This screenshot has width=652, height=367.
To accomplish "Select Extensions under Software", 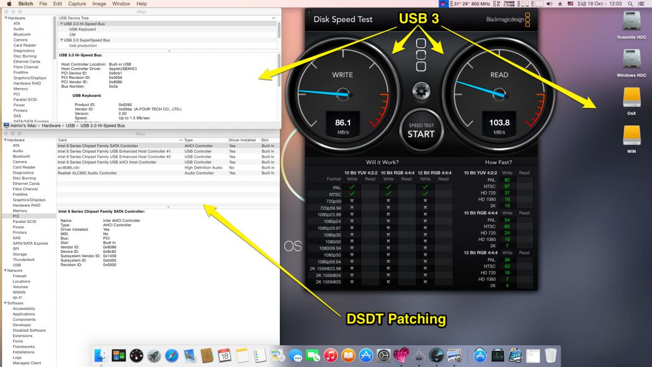I will [x=22, y=335].
